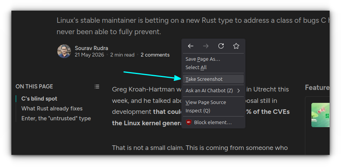Choose Select All from context menu
341x167 pixels.
coord(213,68)
